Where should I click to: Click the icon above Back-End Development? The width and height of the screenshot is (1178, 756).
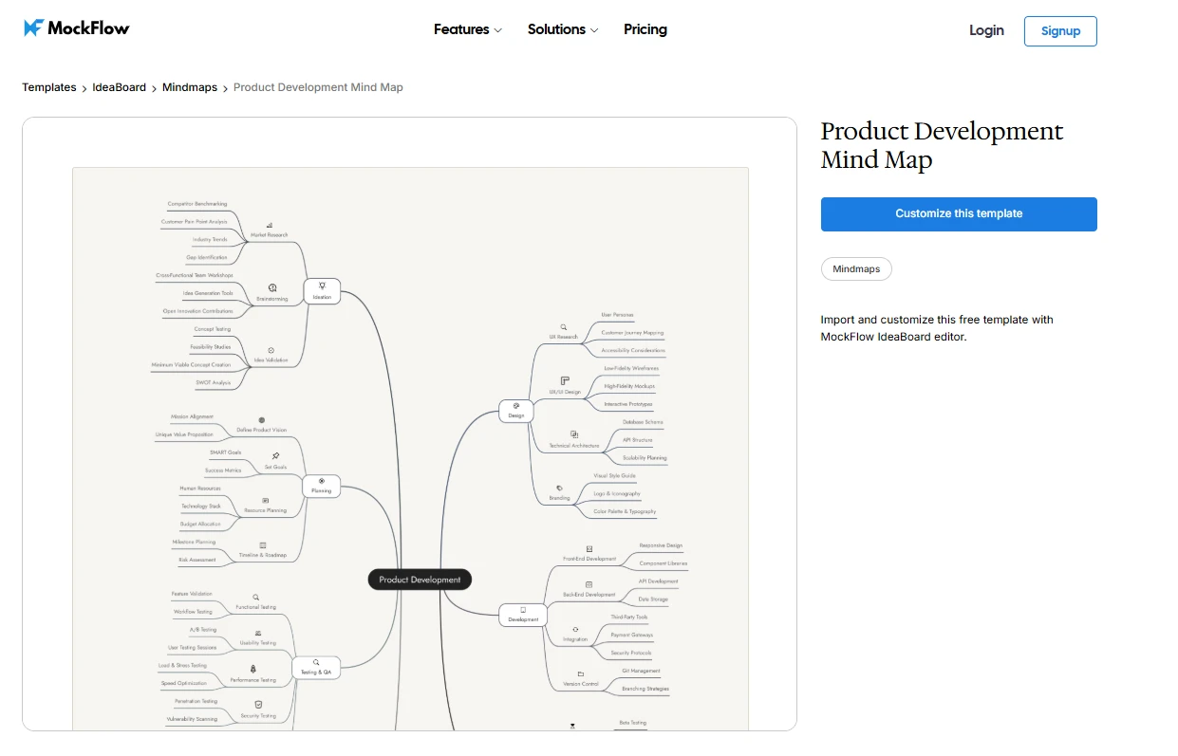pos(589,584)
